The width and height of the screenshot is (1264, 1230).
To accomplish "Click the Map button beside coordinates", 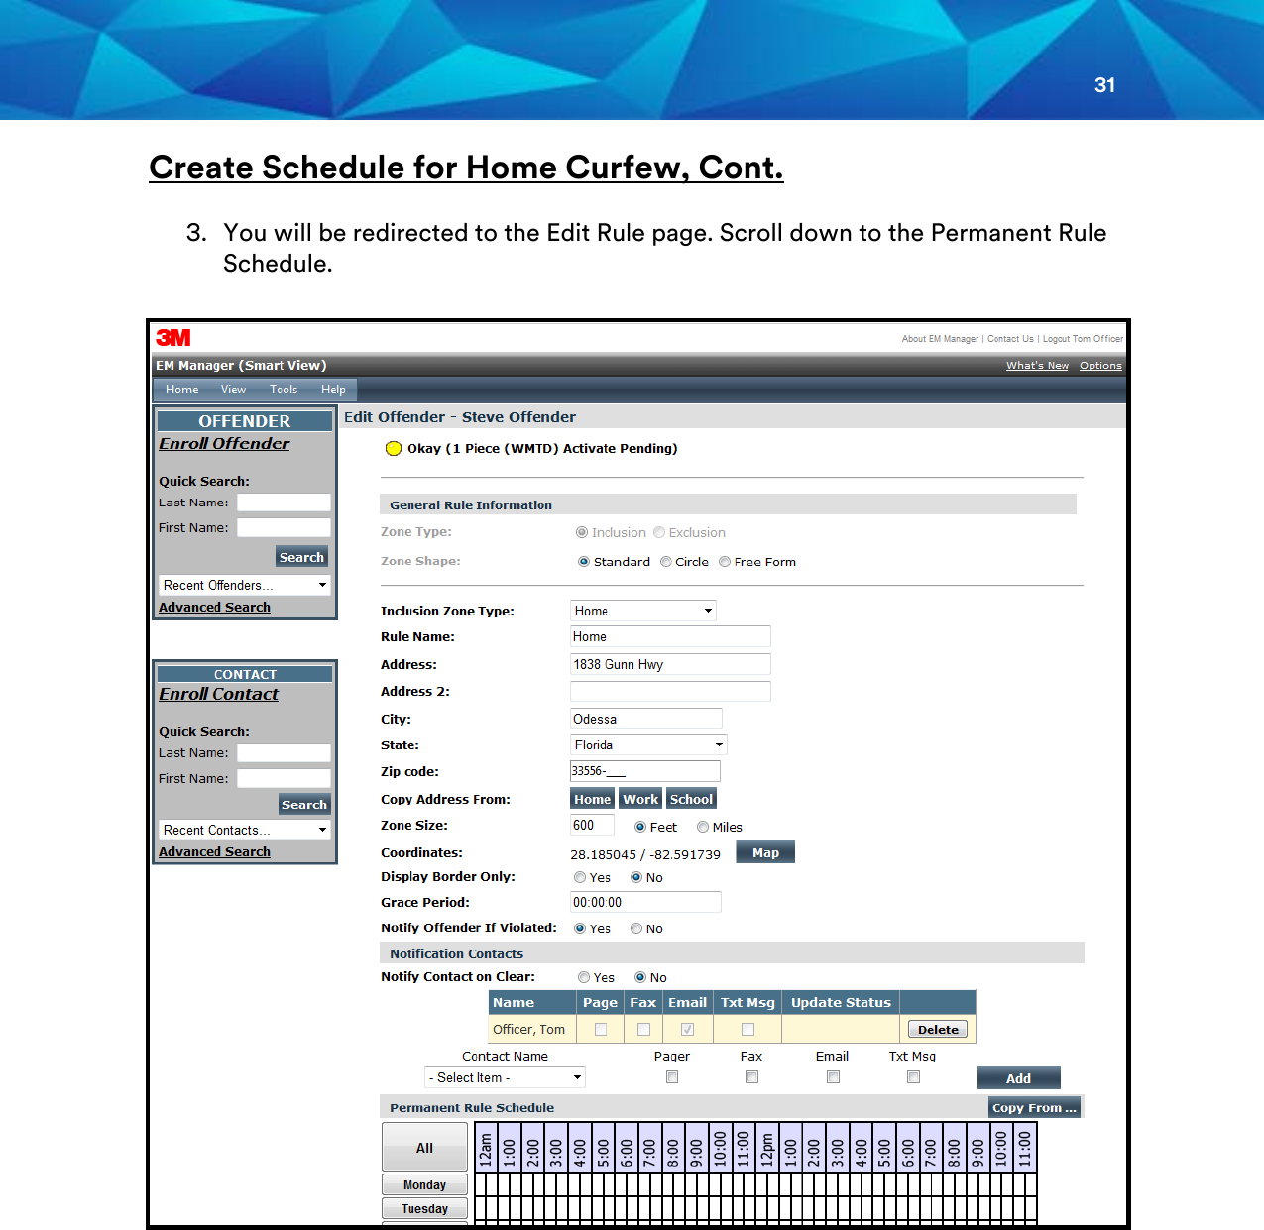I will pyautogui.click(x=765, y=852).
